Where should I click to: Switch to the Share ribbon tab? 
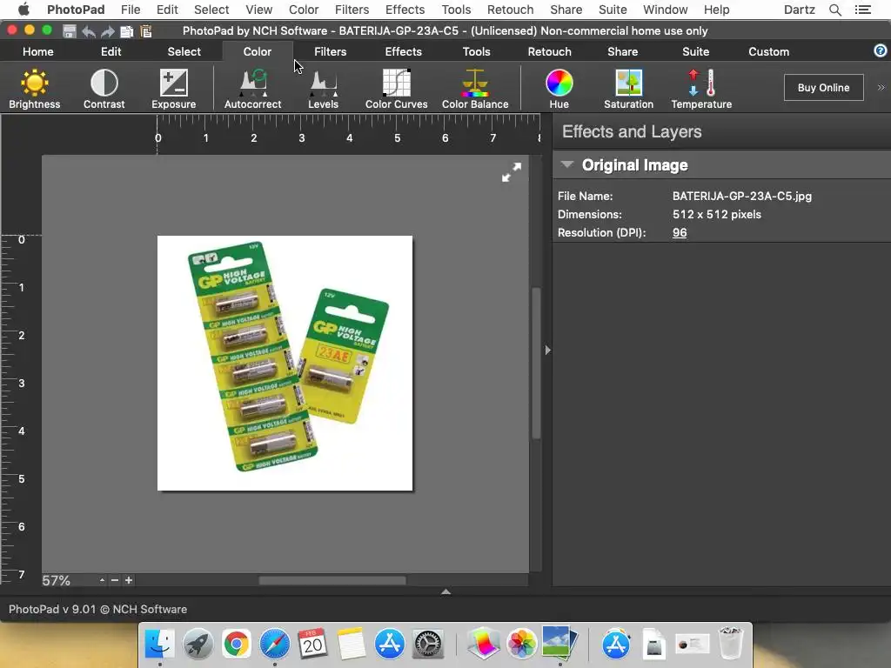coord(623,51)
